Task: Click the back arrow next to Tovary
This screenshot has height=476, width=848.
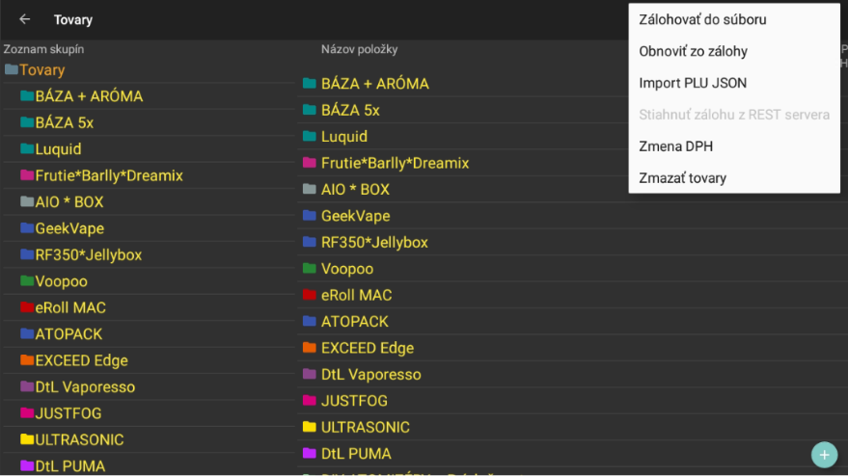Action: (25, 19)
